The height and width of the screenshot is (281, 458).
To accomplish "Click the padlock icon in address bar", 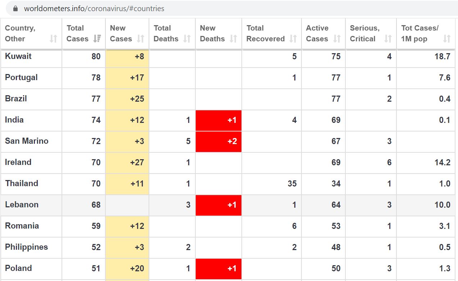I will pyautogui.click(x=15, y=9).
